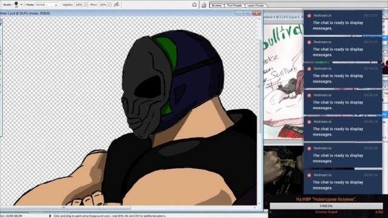Click the Doc size readout in status bar
388x218 pixels.
tap(11, 216)
